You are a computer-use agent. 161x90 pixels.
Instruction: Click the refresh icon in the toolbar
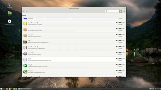[x=27, y=11]
